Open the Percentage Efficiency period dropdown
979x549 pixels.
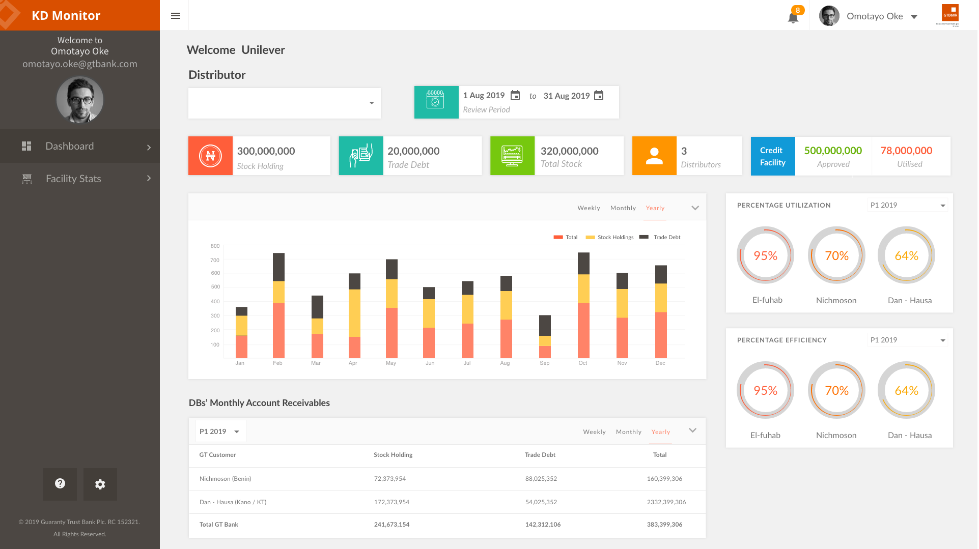[x=908, y=340]
